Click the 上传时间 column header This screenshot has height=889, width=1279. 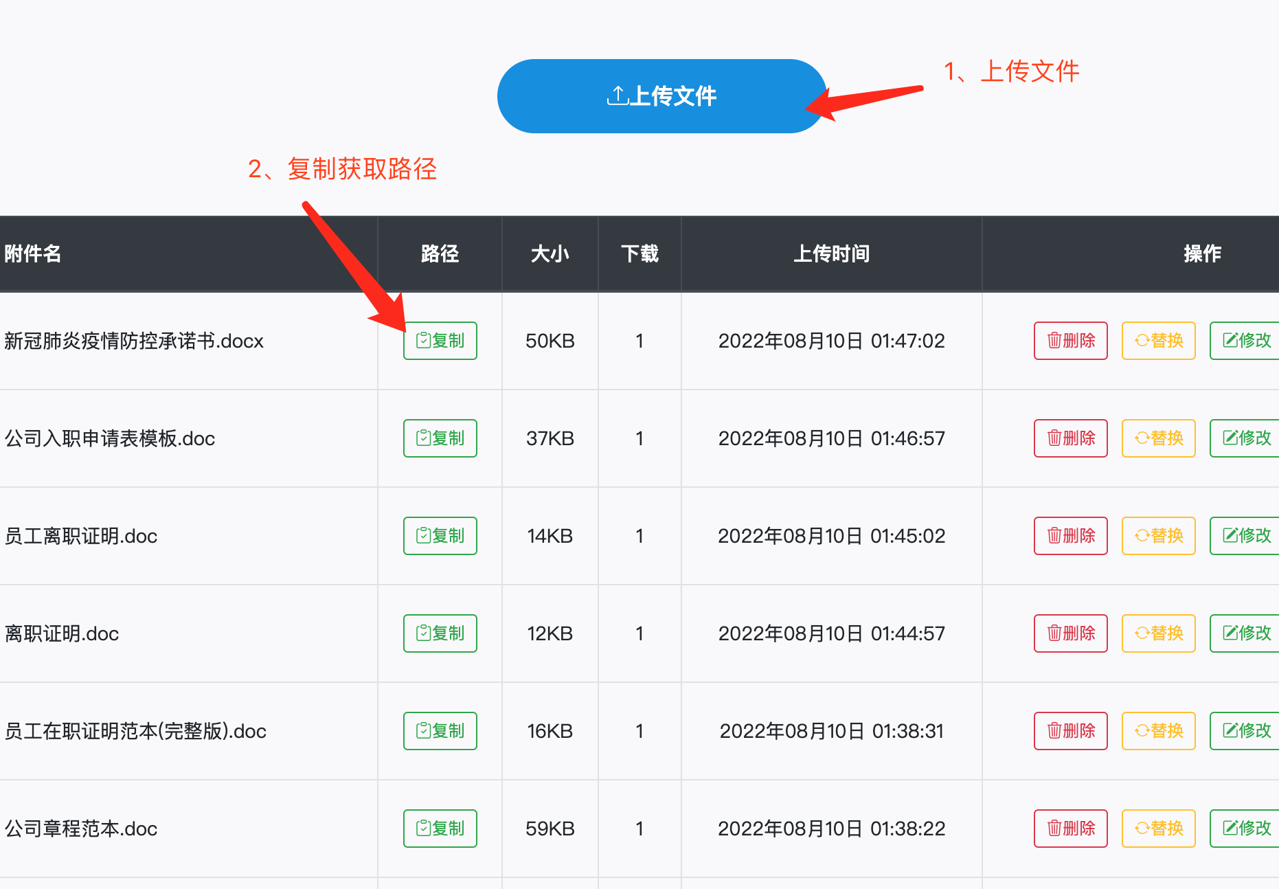831,254
